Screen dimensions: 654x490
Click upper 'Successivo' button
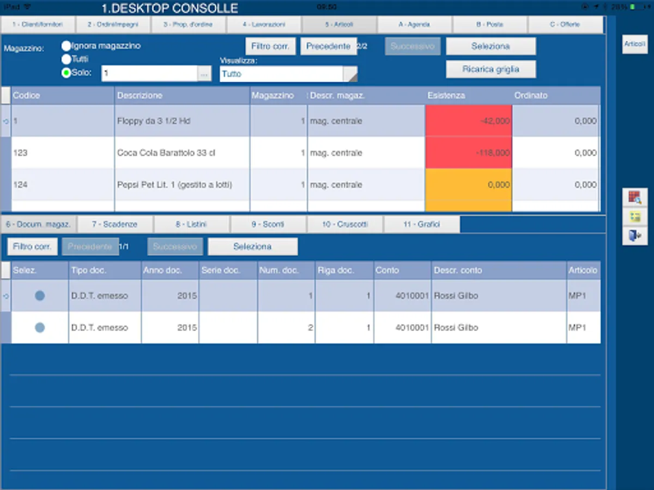pyautogui.click(x=413, y=46)
